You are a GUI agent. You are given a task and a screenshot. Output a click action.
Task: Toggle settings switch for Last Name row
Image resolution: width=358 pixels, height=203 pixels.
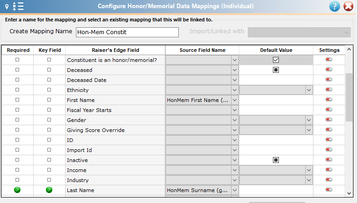(x=329, y=189)
